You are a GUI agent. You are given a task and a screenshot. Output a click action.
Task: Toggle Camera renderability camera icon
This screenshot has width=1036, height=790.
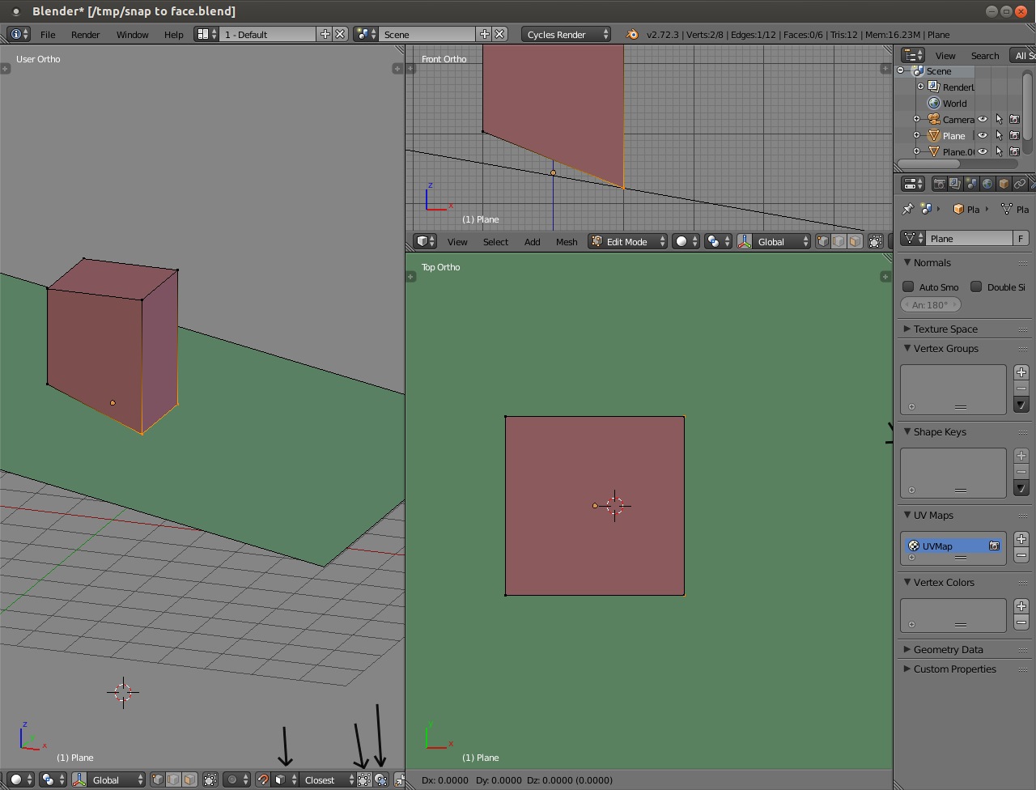coord(1014,119)
